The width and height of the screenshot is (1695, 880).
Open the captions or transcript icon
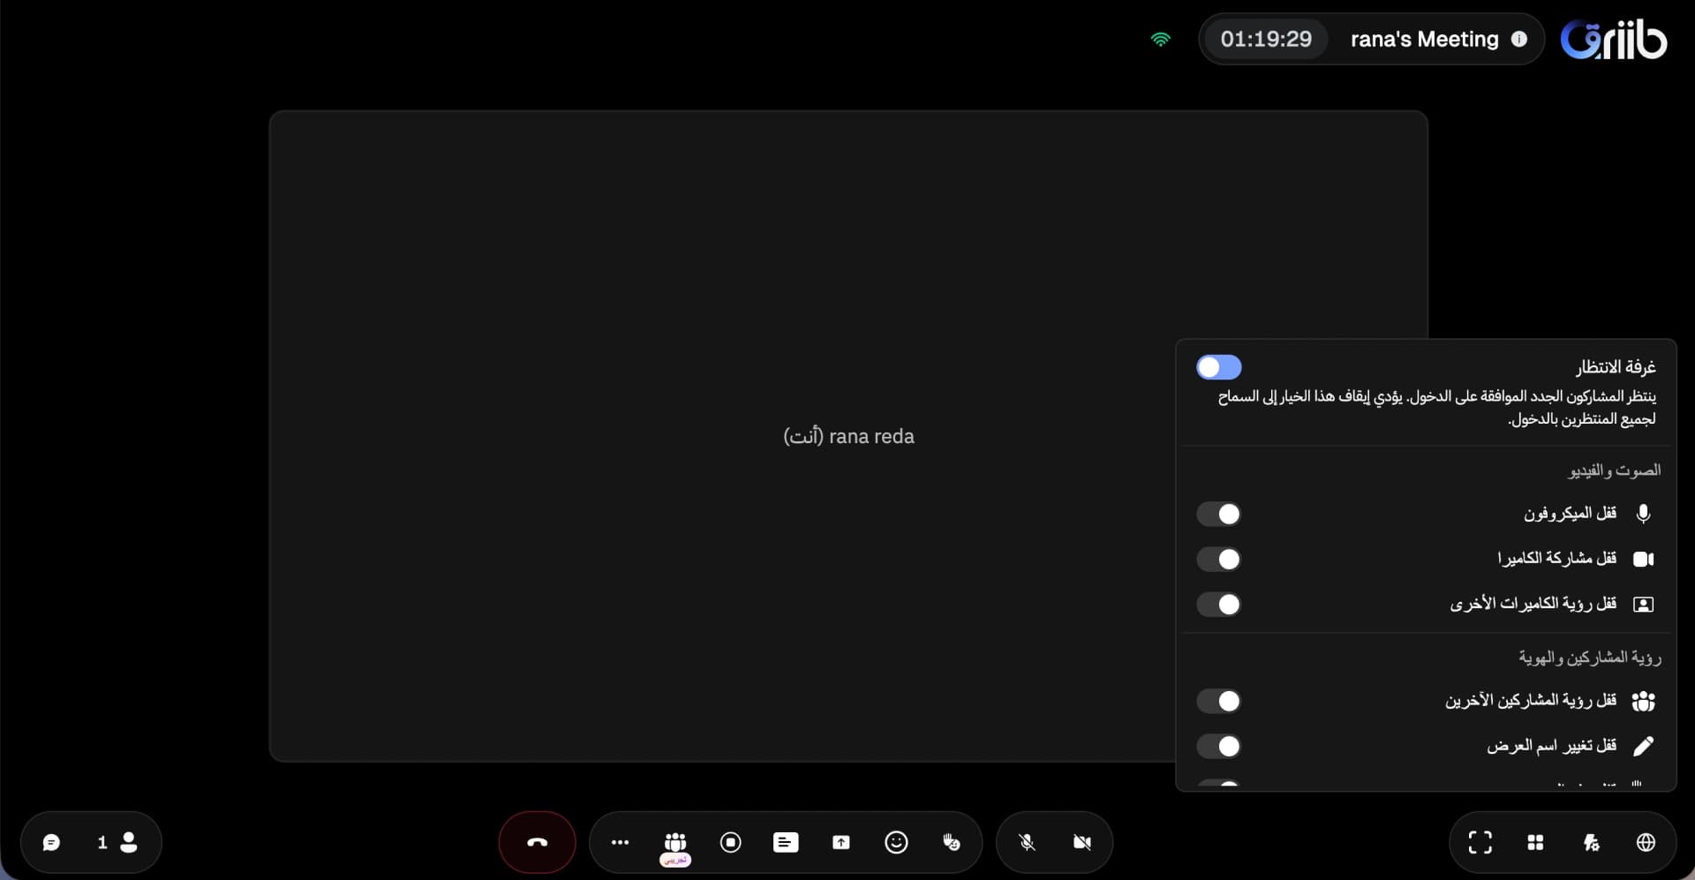point(786,842)
